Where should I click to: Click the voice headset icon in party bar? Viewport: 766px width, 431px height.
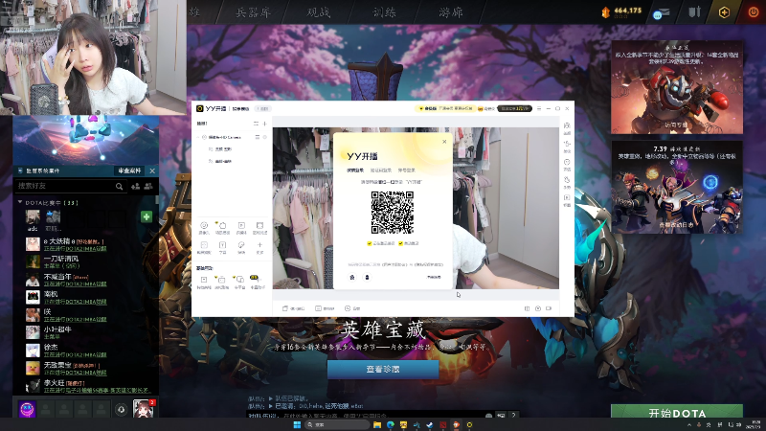121,410
